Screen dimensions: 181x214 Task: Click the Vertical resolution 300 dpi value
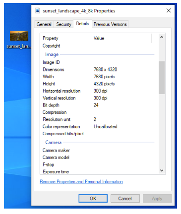click(101, 98)
